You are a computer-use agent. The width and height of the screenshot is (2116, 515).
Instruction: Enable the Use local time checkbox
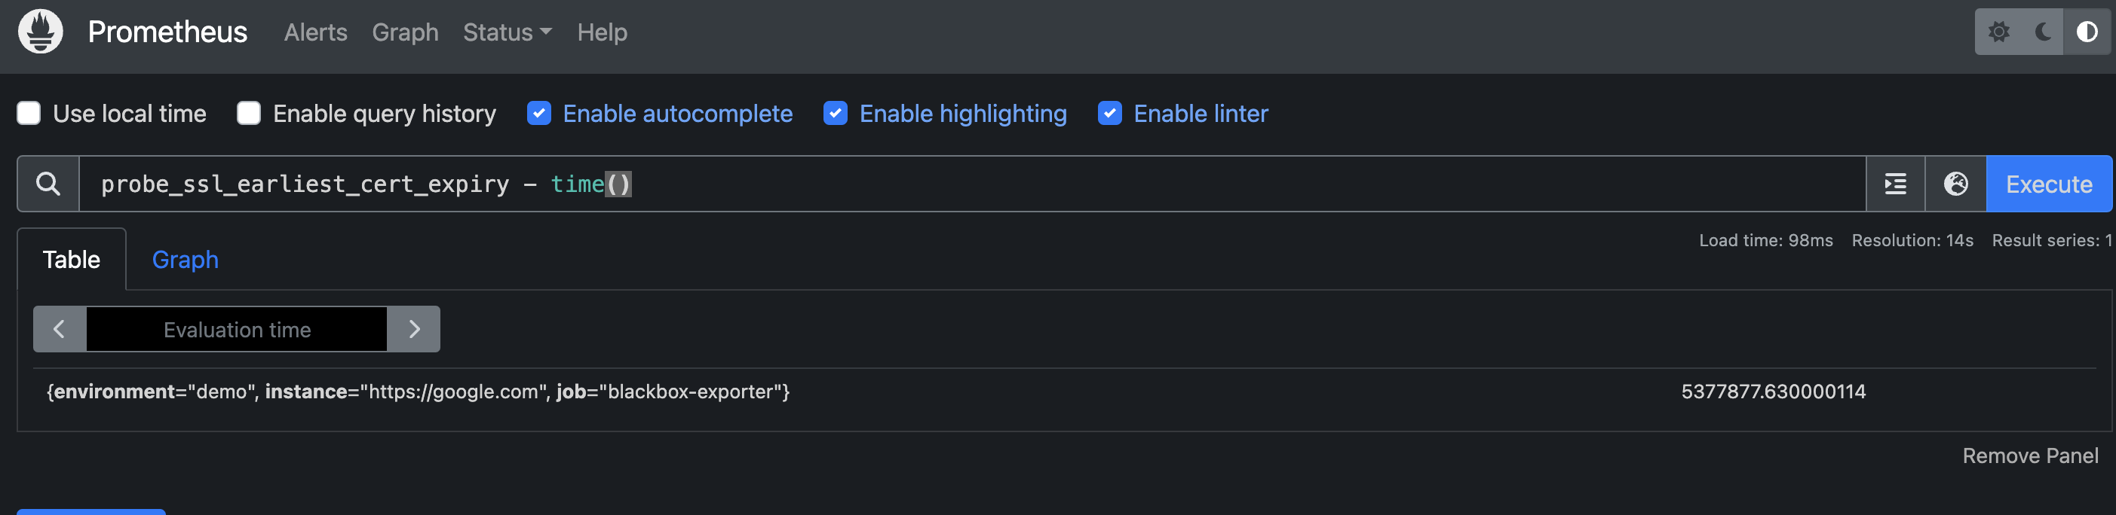(x=29, y=113)
